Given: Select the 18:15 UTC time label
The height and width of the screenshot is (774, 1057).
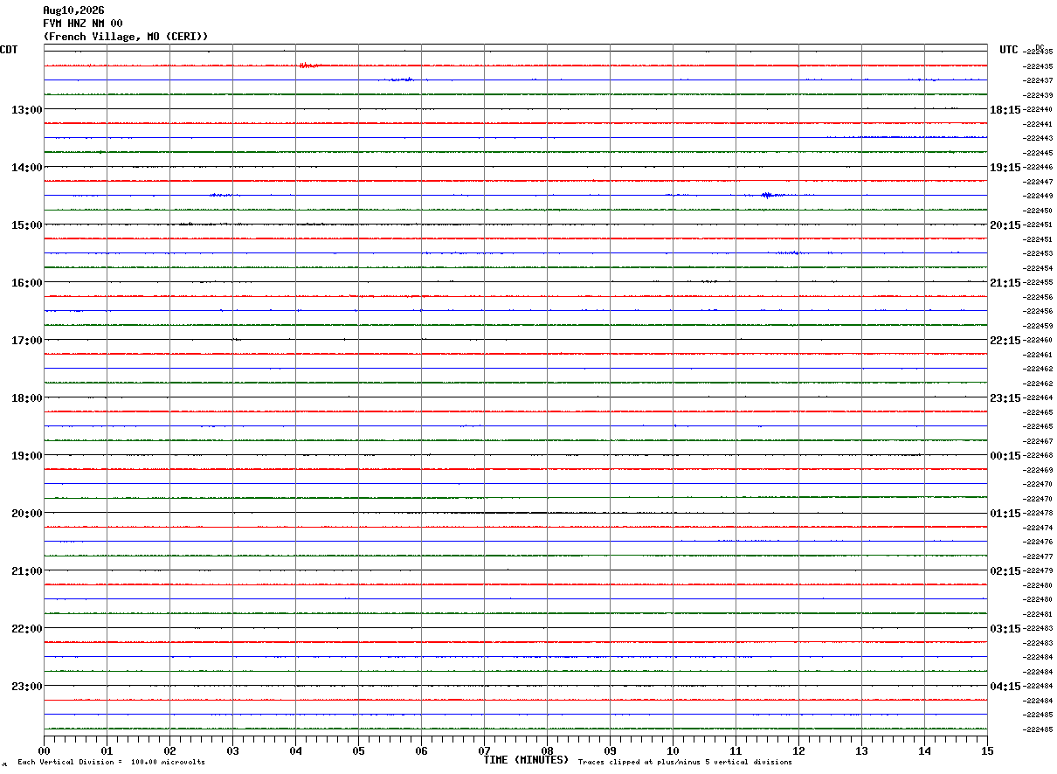Looking at the screenshot, I should (x=1005, y=109).
